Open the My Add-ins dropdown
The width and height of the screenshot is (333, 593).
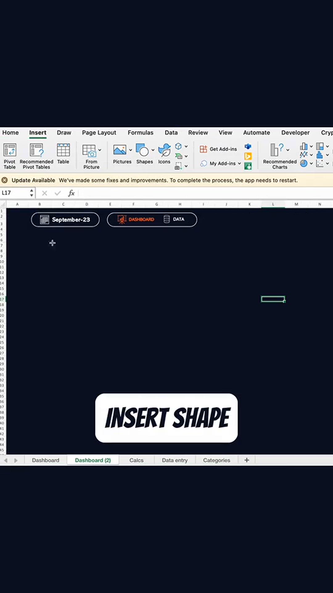click(x=239, y=163)
